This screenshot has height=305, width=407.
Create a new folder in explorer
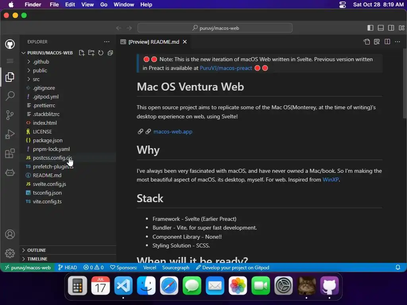pyautogui.click(x=91, y=53)
